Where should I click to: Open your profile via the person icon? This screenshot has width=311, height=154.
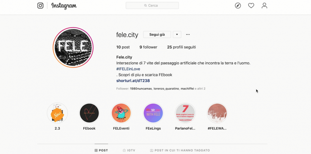point(264,6)
